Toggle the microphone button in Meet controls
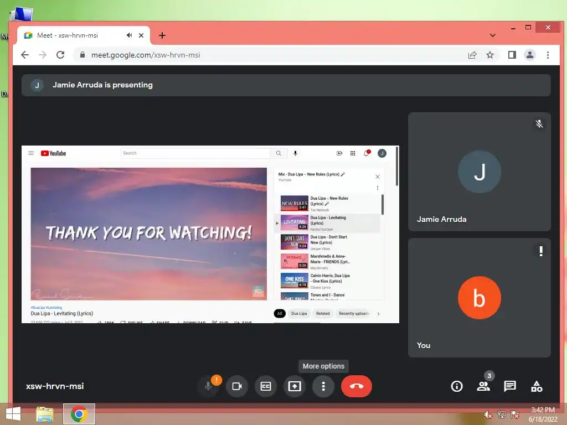This screenshot has height=425, width=567. click(208, 386)
